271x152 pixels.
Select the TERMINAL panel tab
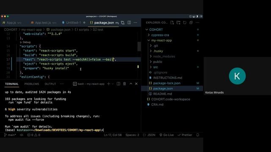click(11, 84)
